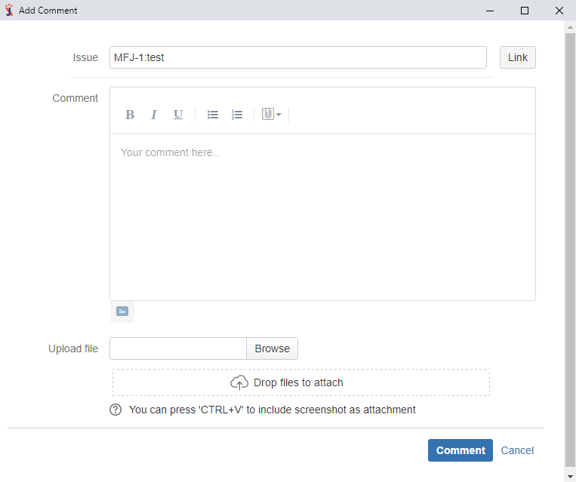This screenshot has width=576, height=482.
Task: Toggle underline formatting in the toolbar
Action: [x=178, y=115]
